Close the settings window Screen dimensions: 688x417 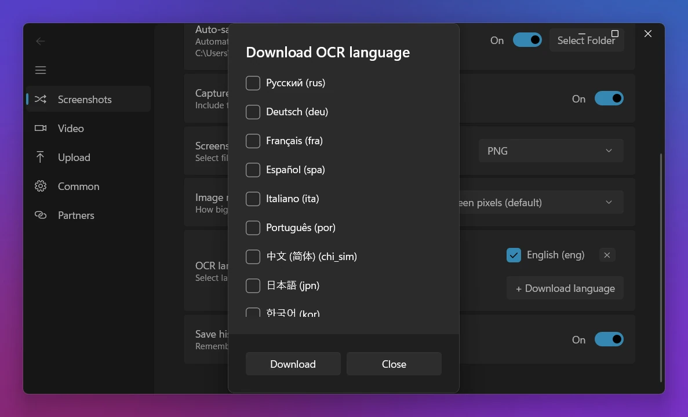(647, 34)
